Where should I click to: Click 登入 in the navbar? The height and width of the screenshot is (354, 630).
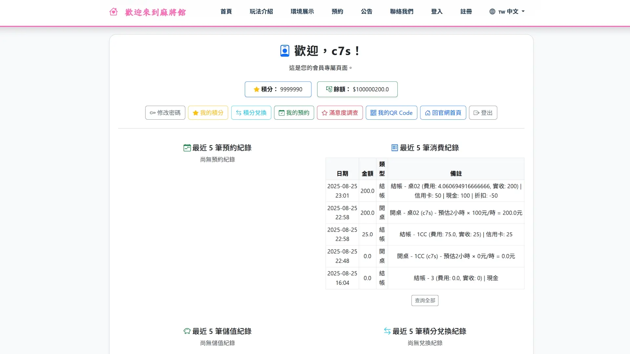click(437, 11)
